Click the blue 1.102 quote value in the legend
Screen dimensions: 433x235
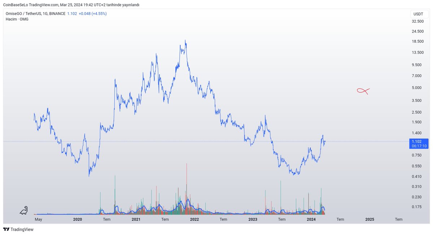click(71, 13)
